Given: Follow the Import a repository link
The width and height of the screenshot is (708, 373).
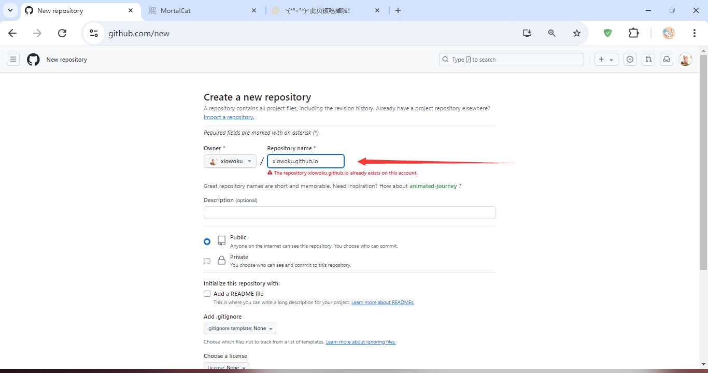Looking at the screenshot, I should [x=229, y=117].
